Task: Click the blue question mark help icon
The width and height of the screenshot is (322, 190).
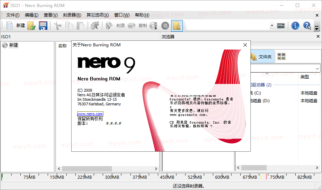Action: click(x=307, y=26)
